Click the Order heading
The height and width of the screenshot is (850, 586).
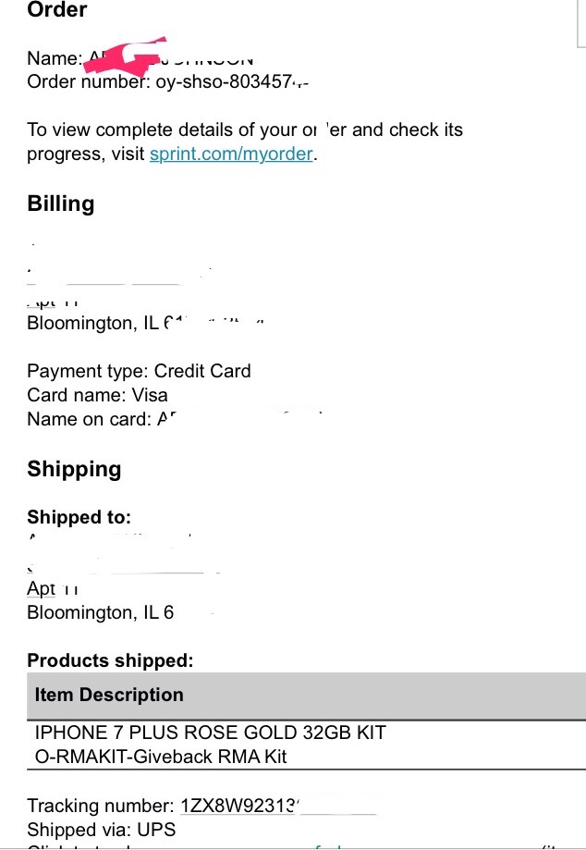click(57, 10)
